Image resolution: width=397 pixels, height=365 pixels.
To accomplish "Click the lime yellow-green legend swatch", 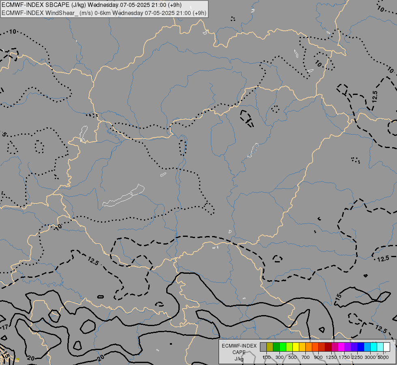I will click(x=290, y=347).
